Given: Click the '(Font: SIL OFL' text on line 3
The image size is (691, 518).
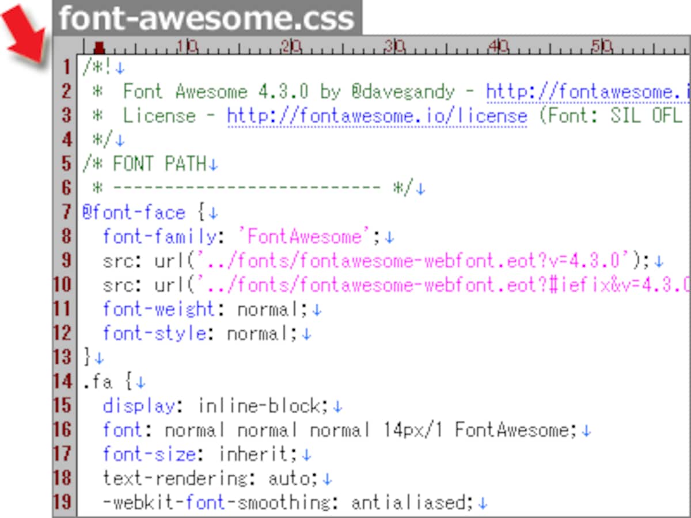Looking at the screenshot, I should click(x=610, y=116).
